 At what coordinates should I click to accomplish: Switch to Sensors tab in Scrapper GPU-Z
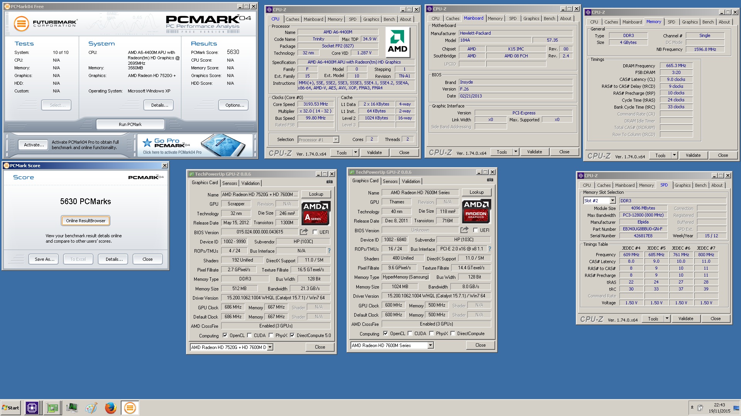(230, 183)
